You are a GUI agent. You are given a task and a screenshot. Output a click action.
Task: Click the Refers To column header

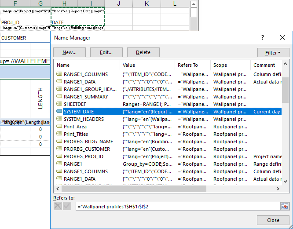(x=192, y=65)
